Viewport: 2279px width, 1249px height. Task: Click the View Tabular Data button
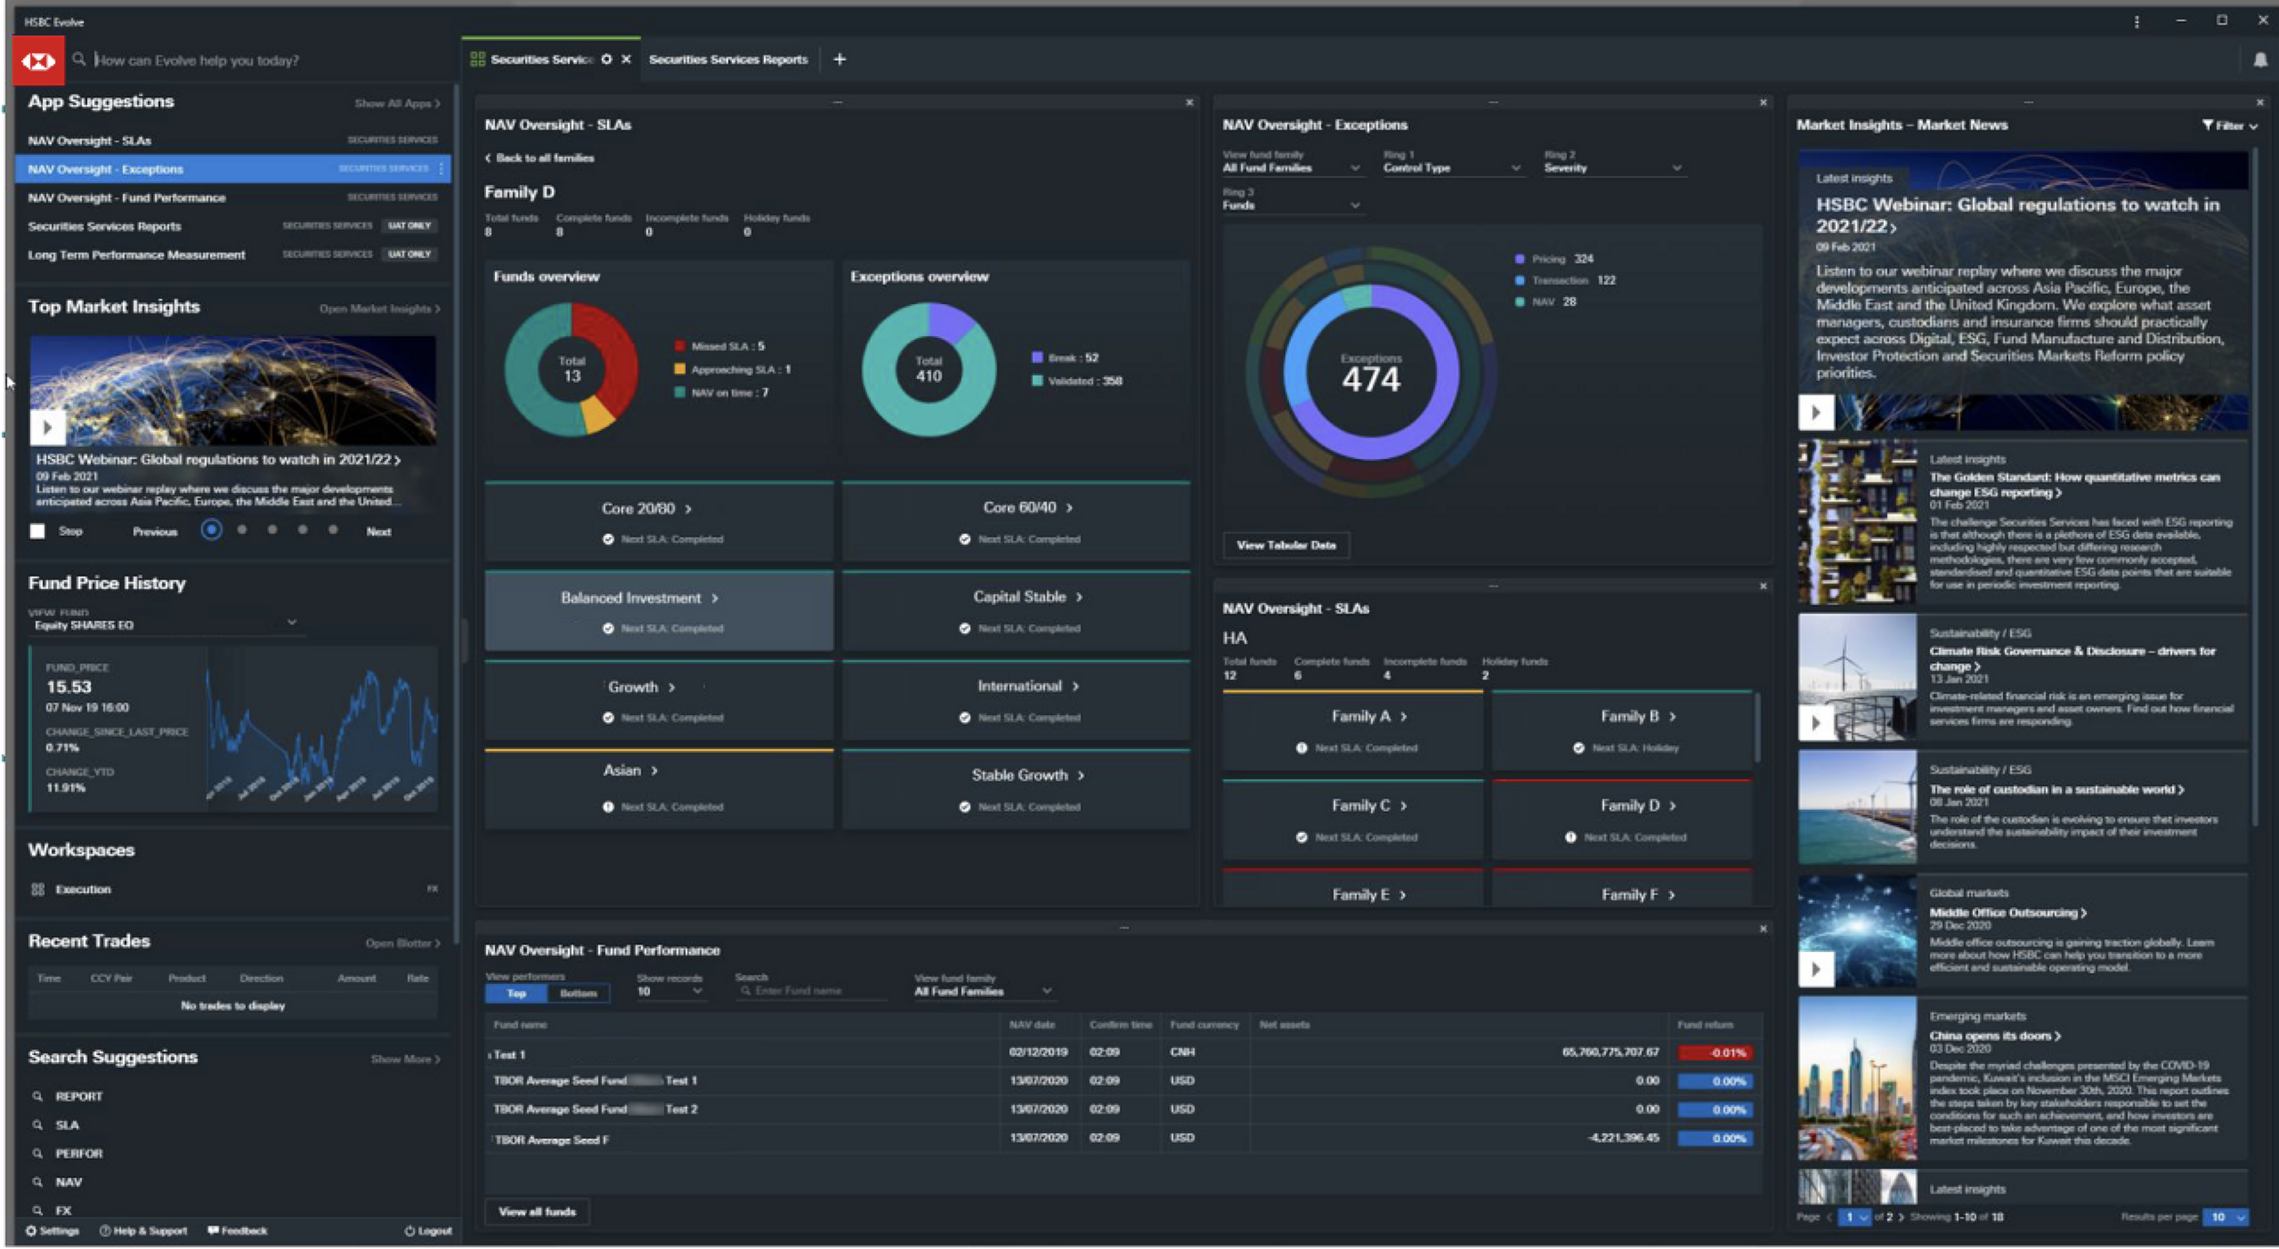tap(1285, 545)
